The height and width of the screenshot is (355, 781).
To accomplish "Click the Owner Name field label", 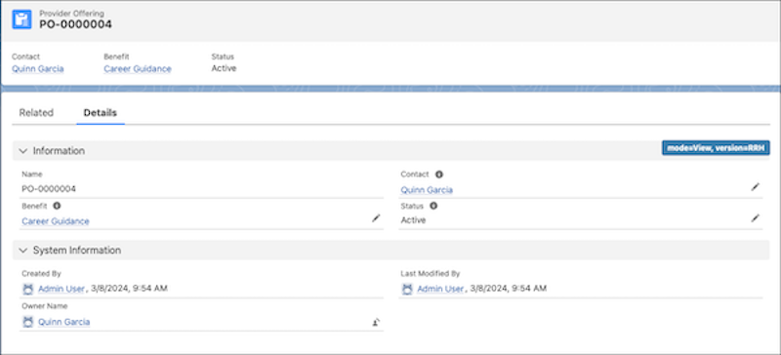I will click(45, 306).
